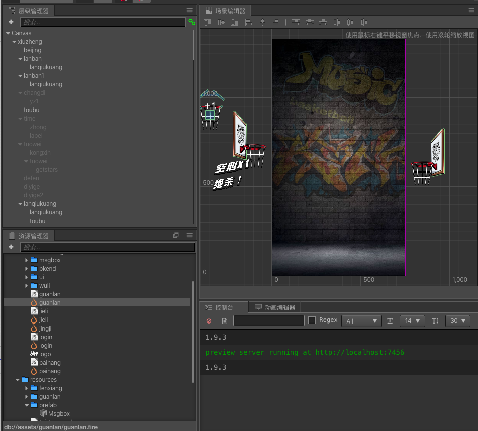Click the align left edges icon

tap(248, 22)
